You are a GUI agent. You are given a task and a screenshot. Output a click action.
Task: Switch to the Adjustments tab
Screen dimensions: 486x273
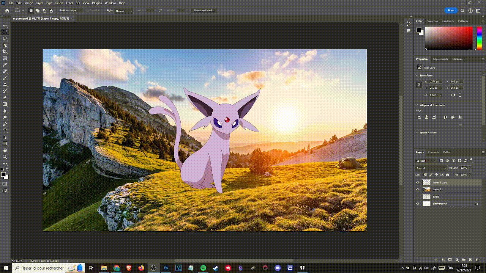pyautogui.click(x=440, y=59)
